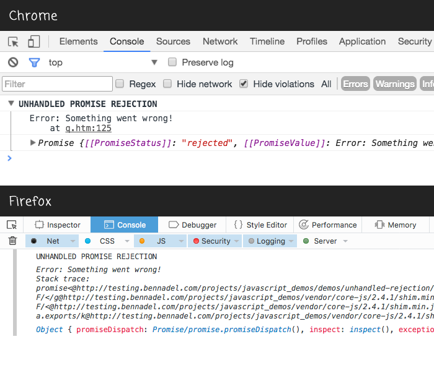This screenshot has height=368, width=434.
Task: Click the Errors level filter button
Action: click(355, 84)
